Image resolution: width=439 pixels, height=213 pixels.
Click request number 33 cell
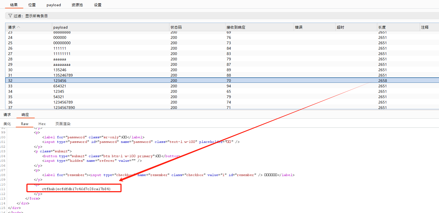pyautogui.click(x=10, y=86)
